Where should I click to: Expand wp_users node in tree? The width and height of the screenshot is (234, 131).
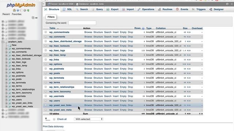coord(7,100)
